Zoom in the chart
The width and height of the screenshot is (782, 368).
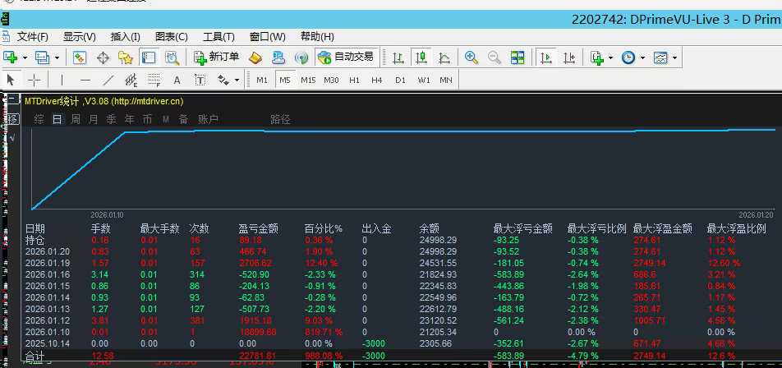click(471, 57)
